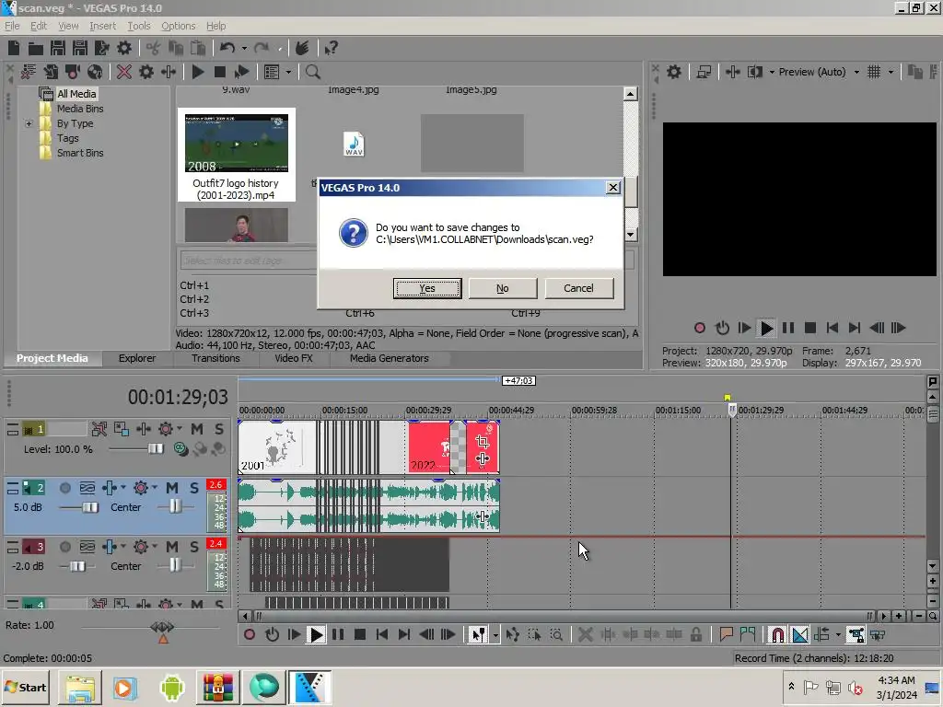Click No in the save changes dialog
The height and width of the screenshot is (707, 943).
click(502, 288)
